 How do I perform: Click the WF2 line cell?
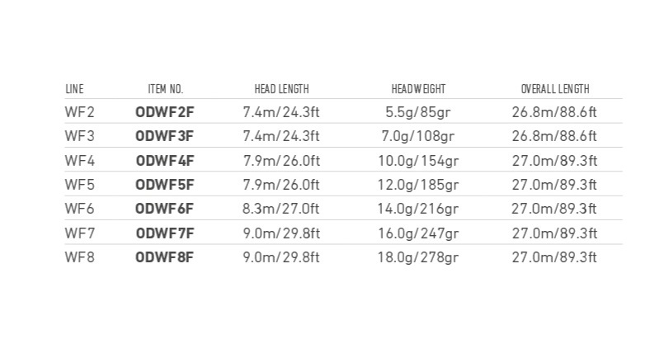(79, 112)
